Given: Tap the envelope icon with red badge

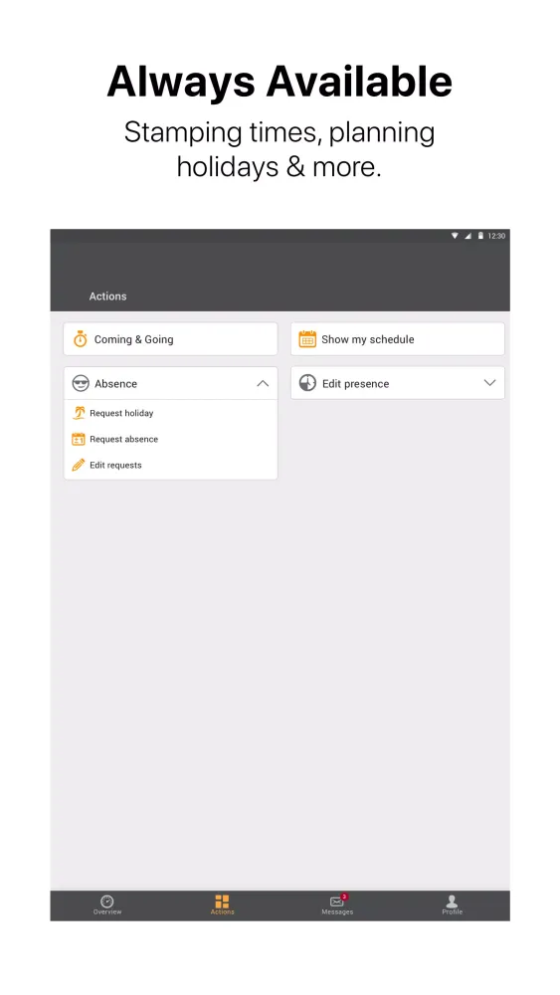Looking at the screenshot, I should click(338, 900).
